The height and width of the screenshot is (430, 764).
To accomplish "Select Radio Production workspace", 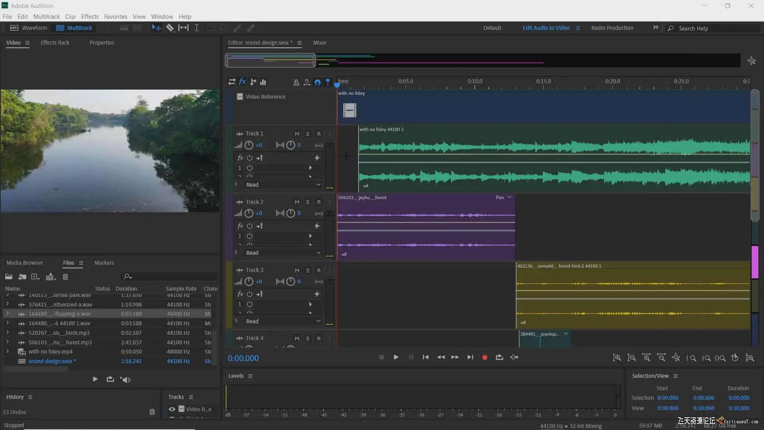I will 612,28.
